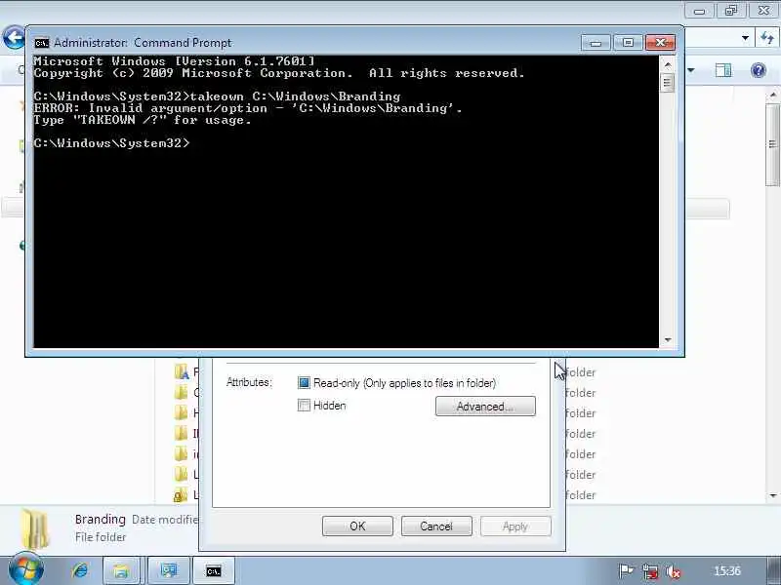This screenshot has width=781, height=585.
Task: Click the taskbar icon left of Command Prompt
Action: point(168,570)
